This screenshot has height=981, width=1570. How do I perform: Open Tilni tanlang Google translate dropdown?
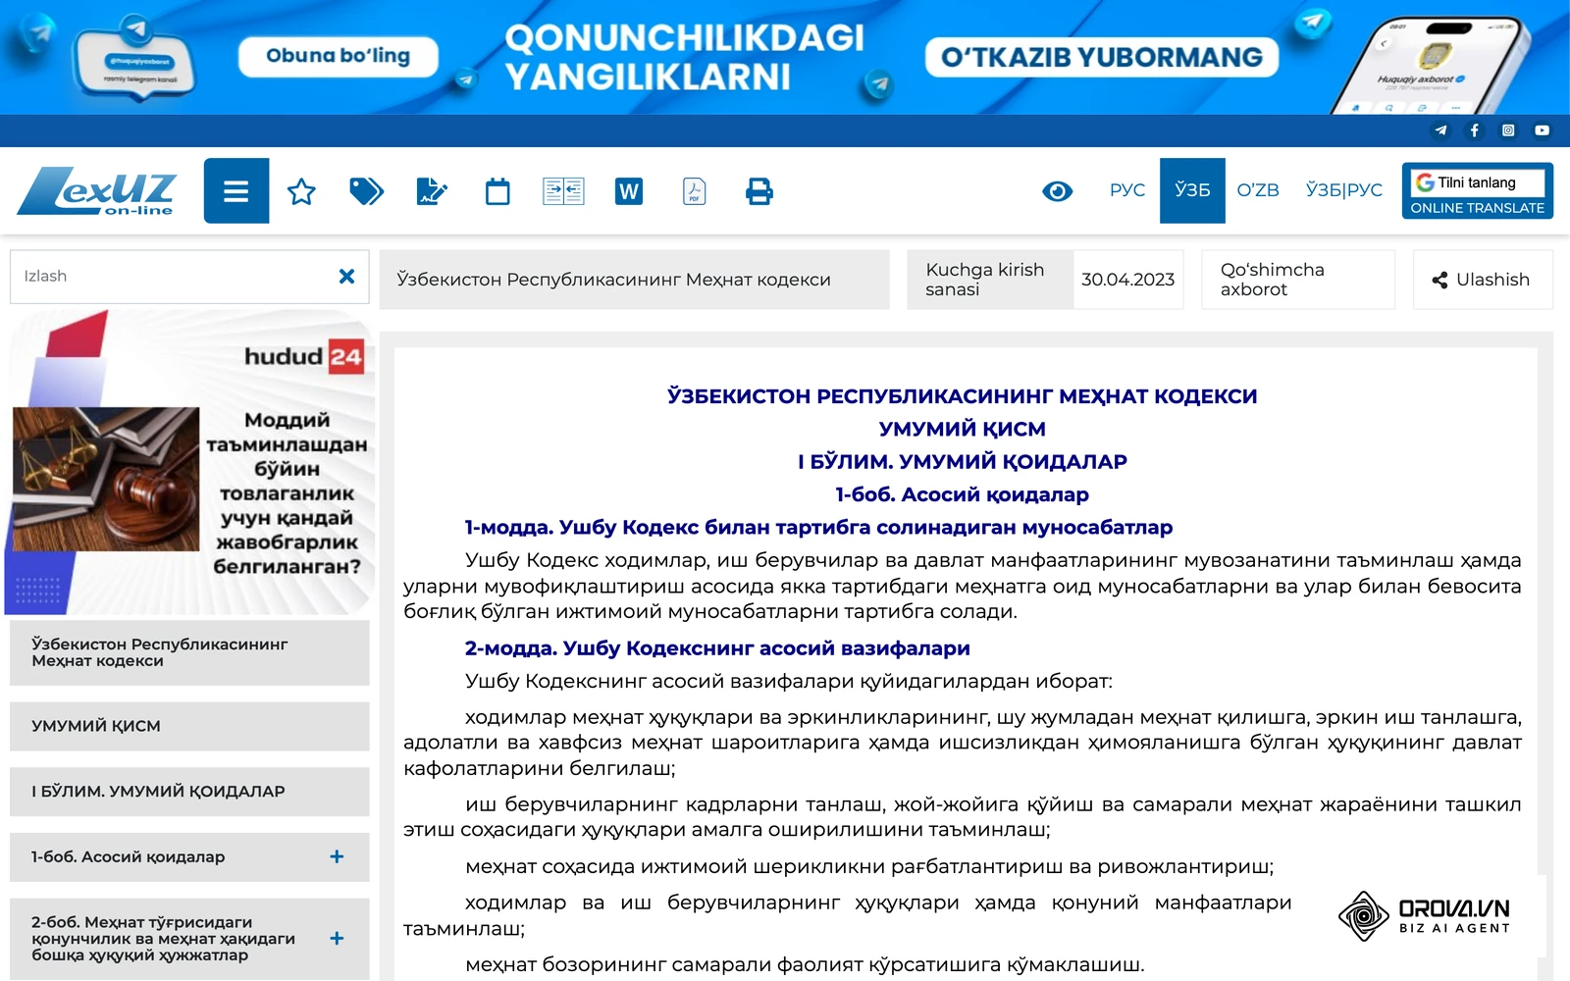(x=1478, y=182)
